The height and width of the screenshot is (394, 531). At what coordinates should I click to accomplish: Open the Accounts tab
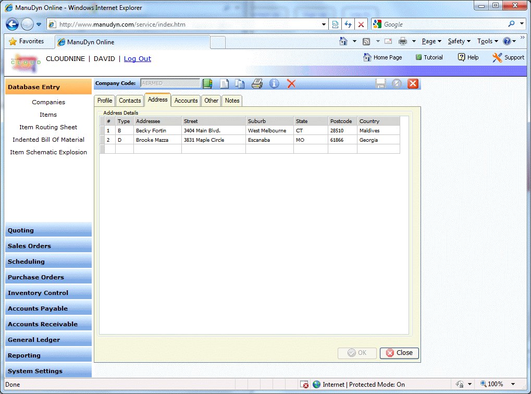pos(186,101)
